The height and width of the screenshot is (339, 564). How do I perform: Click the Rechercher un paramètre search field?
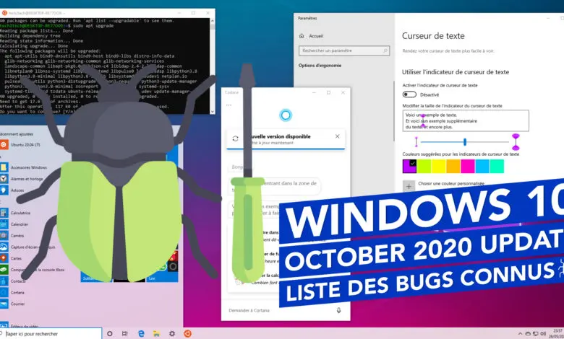[344, 50]
